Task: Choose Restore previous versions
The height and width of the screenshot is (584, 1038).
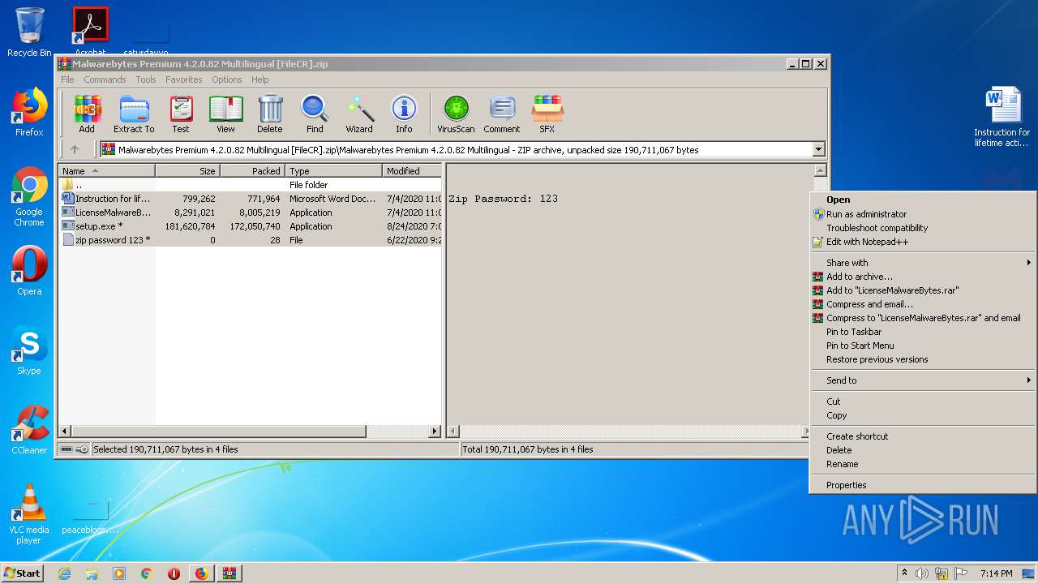Action: coord(923,359)
